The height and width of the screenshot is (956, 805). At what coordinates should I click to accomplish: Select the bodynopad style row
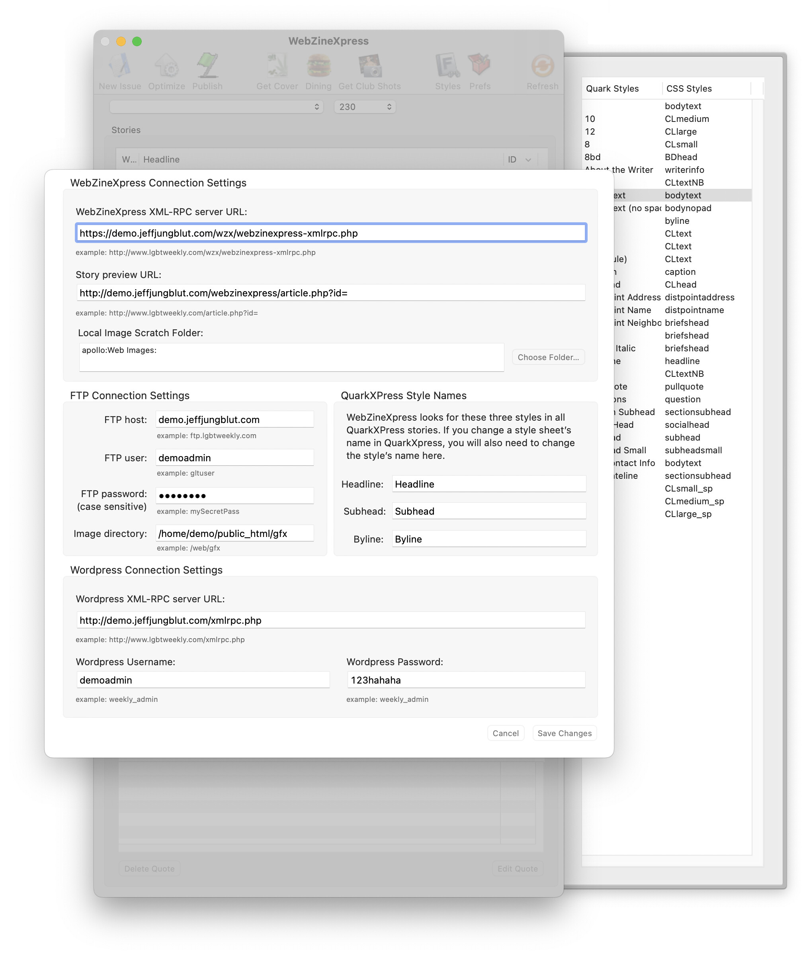(x=683, y=208)
